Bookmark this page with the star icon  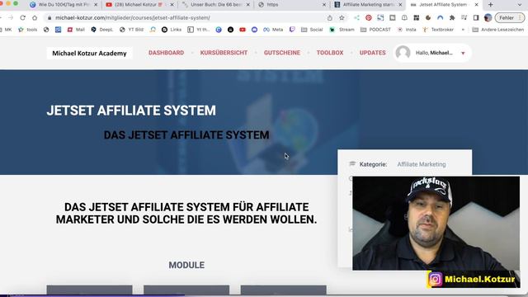point(342,18)
